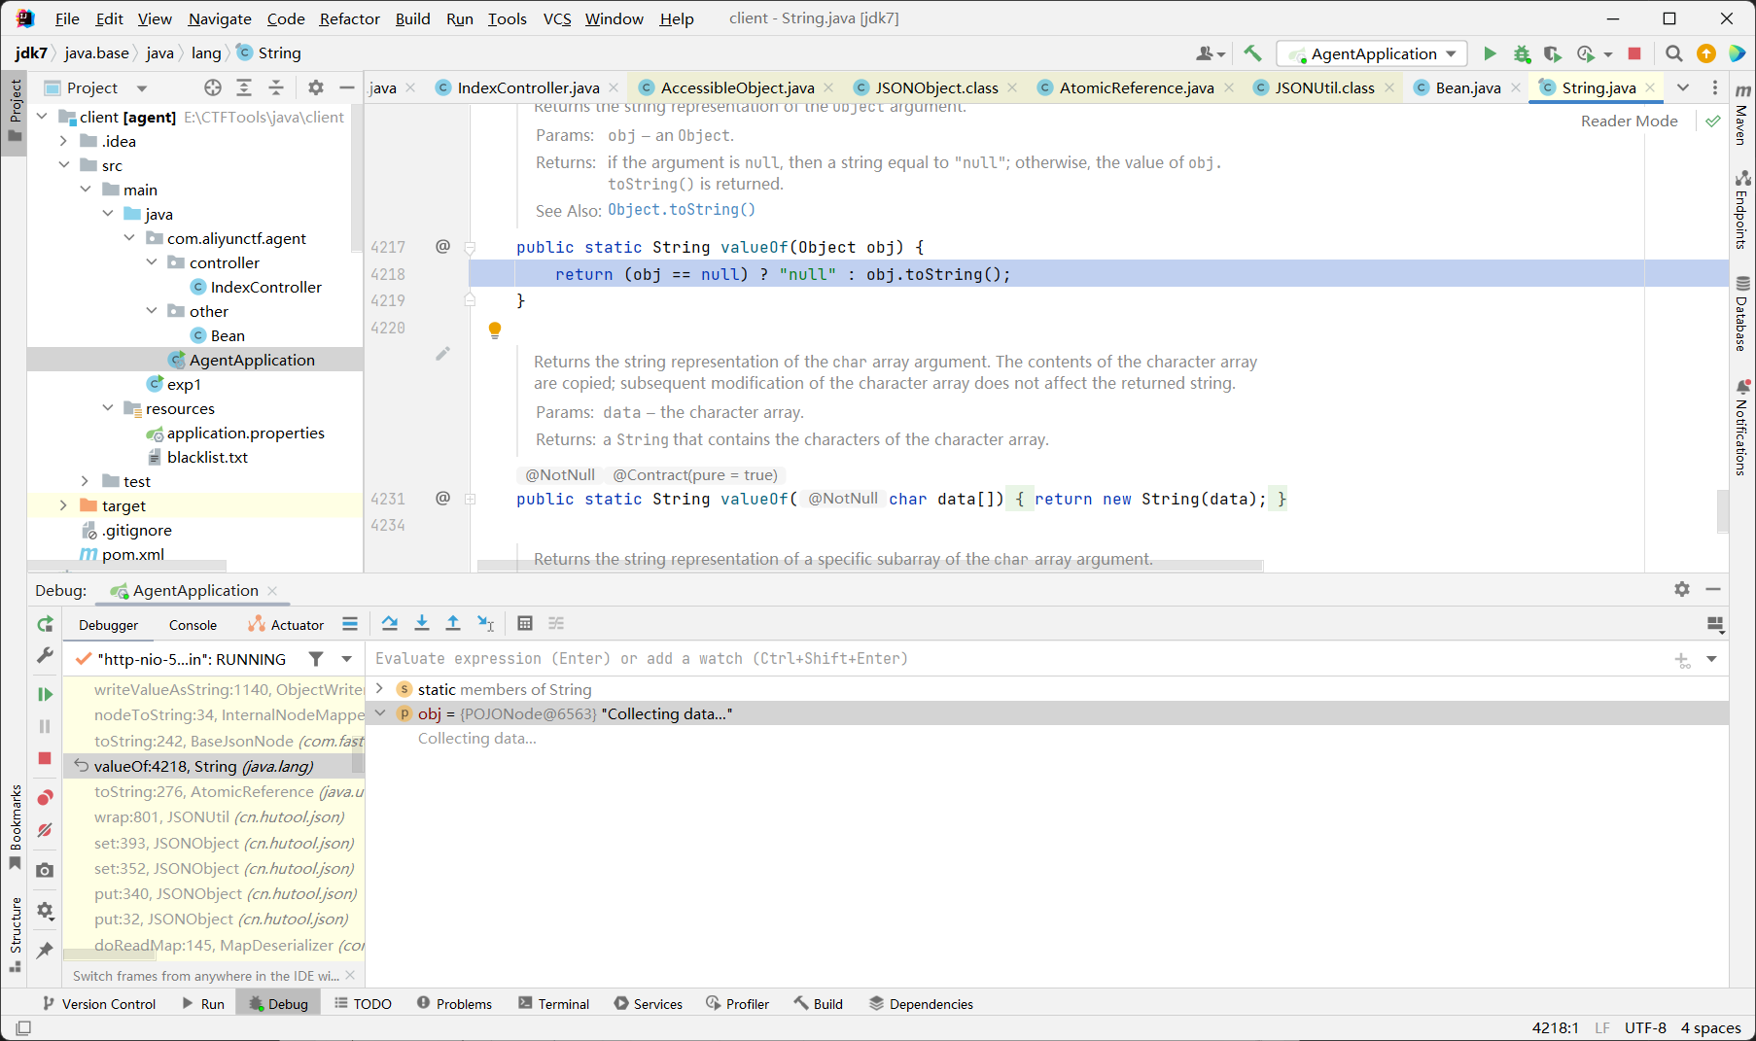Toggle fold marker at line 4217
The width and height of the screenshot is (1756, 1041).
click(470, 247)
